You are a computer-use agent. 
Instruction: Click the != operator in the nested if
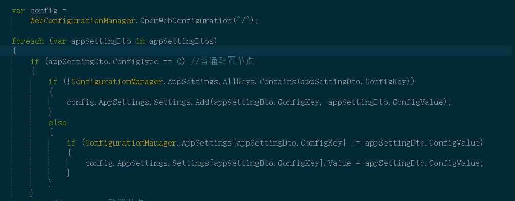355,143
